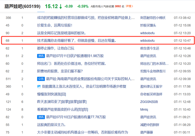Open post 这是全网忘记涨是啥滋味的板块
Image resolution: width=195 pixels, height=136 pixels.
coord(62,33)
